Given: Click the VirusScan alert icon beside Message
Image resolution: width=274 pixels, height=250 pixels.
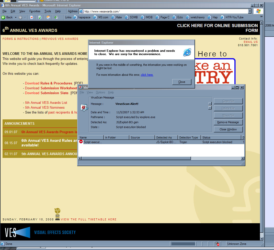Looking at the screenshot, I should 84,107.
